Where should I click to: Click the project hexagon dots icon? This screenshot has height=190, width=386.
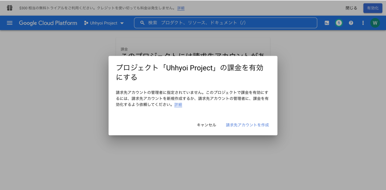pos(86,23)
